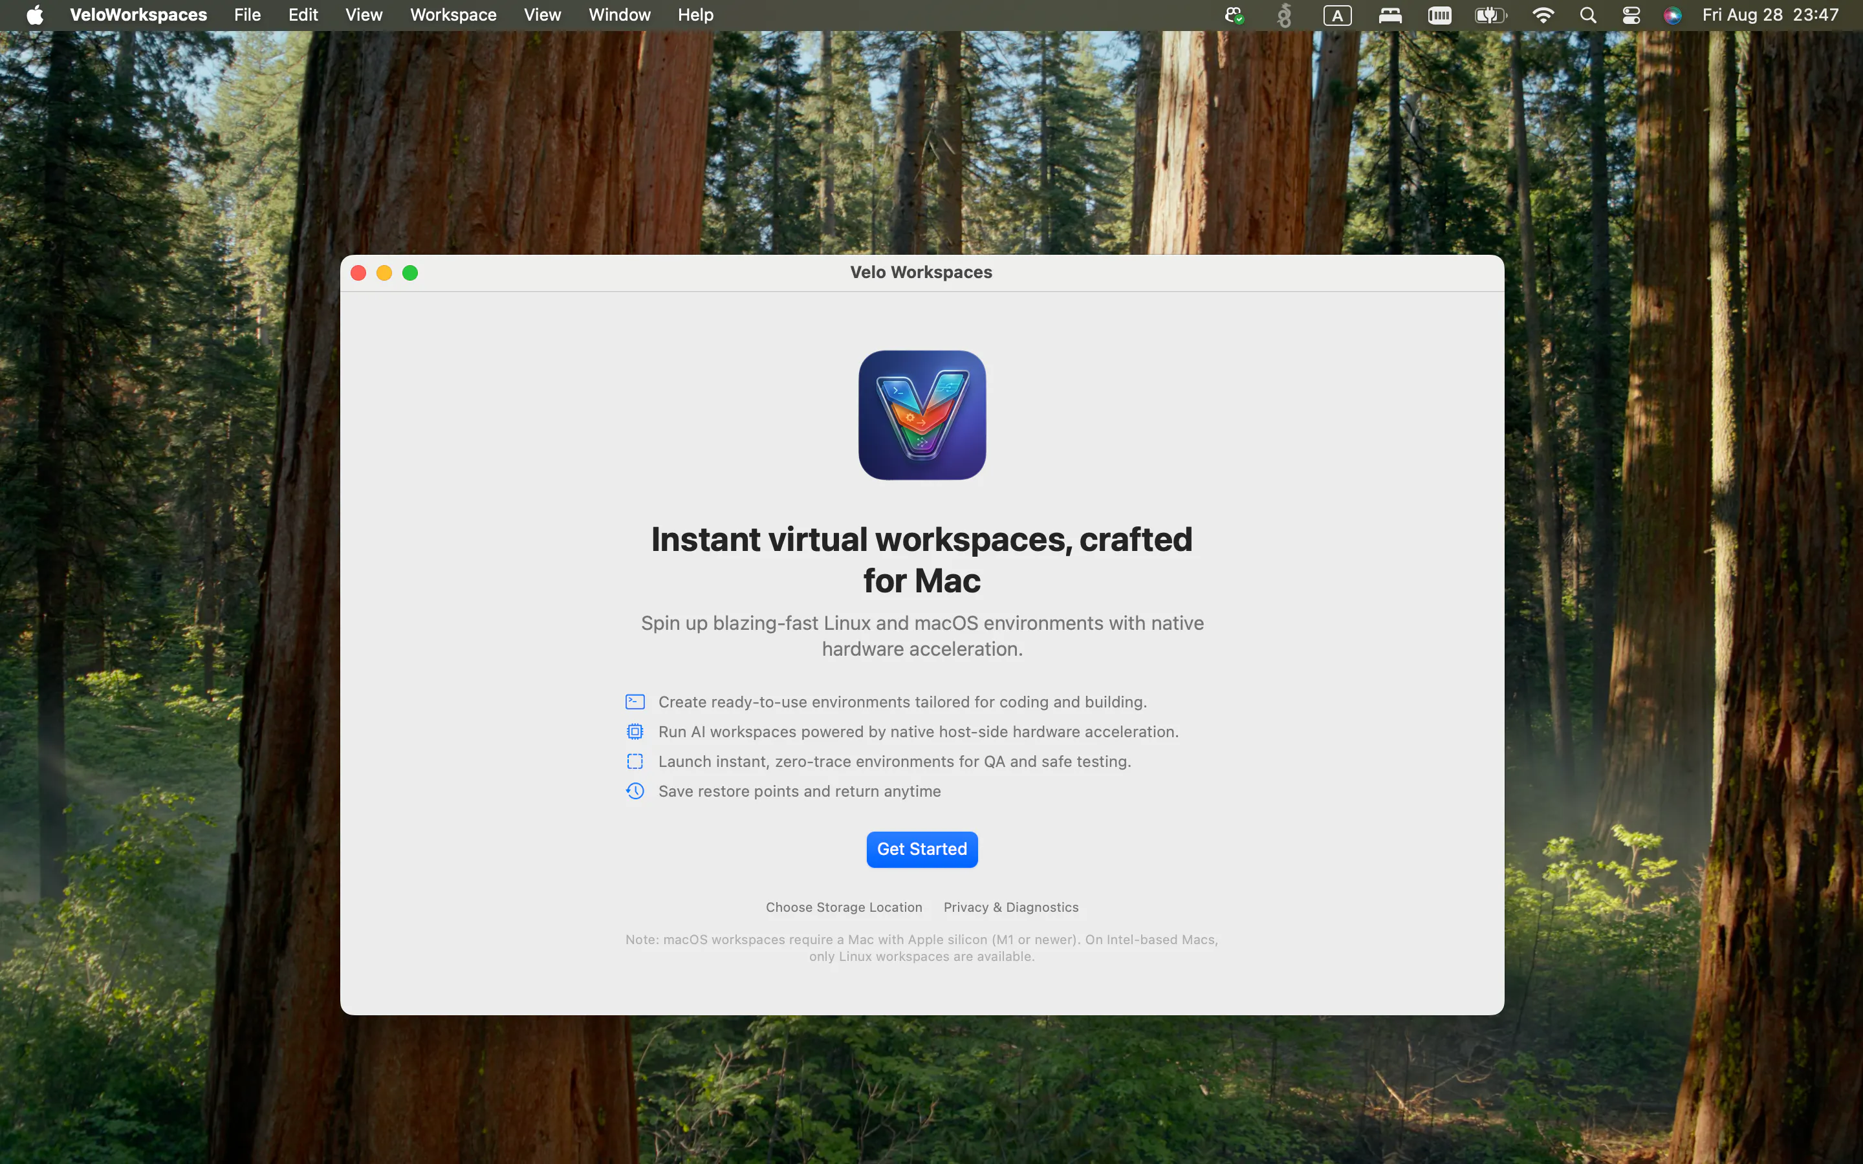The image size is (1863, 1164).
Task: Click the people-with-checkmark menu bar icon
Action: 1234,15
